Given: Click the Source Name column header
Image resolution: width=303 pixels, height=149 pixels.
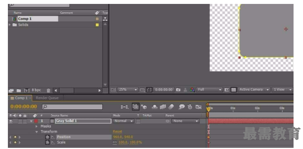Looking at the screenshot, I should [59, 115].
